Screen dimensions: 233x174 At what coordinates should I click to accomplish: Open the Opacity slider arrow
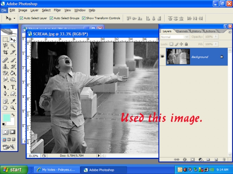216,37
